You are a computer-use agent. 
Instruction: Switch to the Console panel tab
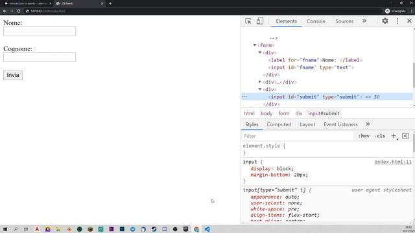(x=316, y=21)
